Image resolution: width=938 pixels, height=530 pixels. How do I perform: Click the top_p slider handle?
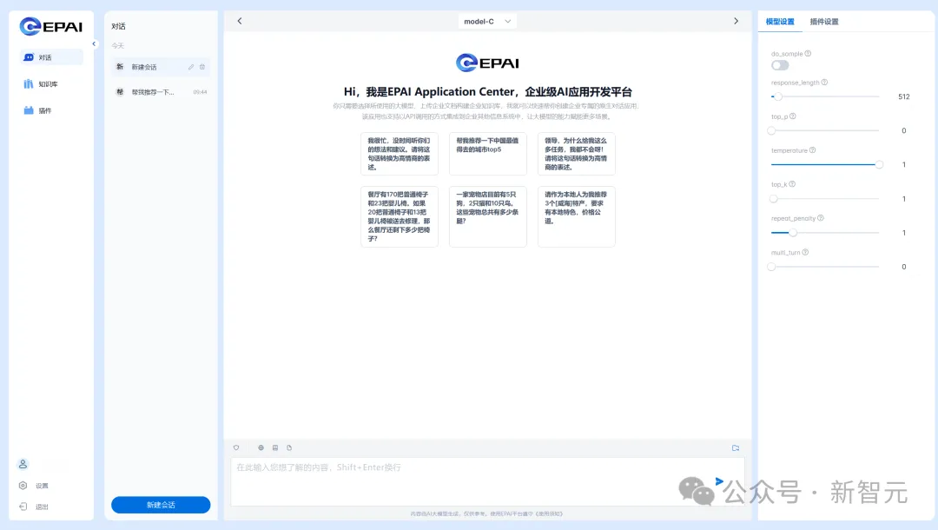(x=772, y=130)
